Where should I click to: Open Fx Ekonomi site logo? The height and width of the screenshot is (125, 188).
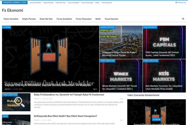13,10
